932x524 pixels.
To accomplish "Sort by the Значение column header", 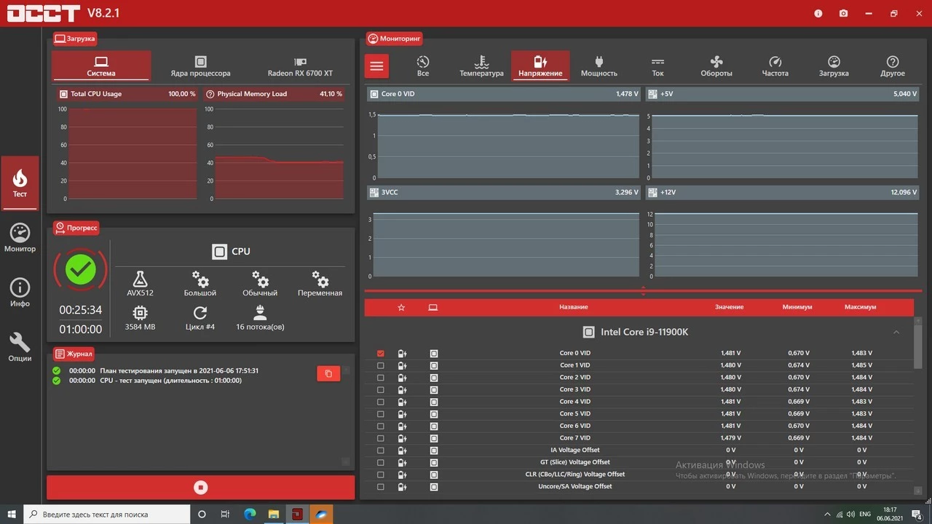I will 729,307.
